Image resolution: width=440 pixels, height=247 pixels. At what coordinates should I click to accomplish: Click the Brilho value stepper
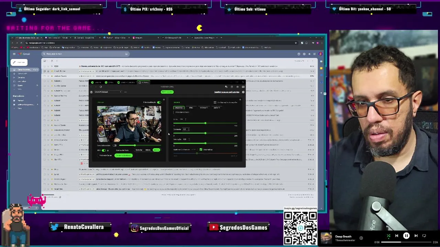tap(186, 119)
